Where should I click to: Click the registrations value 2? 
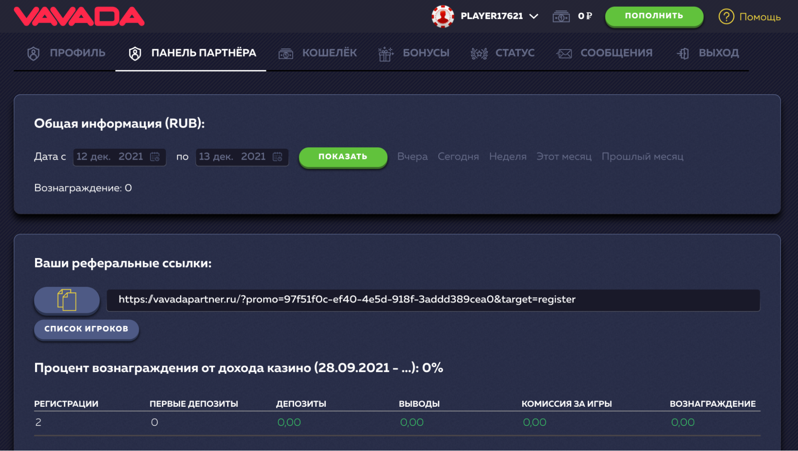(38, 422)
